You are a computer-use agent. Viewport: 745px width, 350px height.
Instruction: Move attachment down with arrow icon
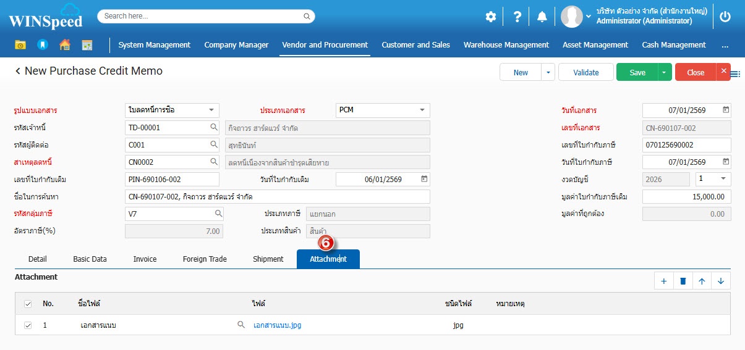coord(721,281)
